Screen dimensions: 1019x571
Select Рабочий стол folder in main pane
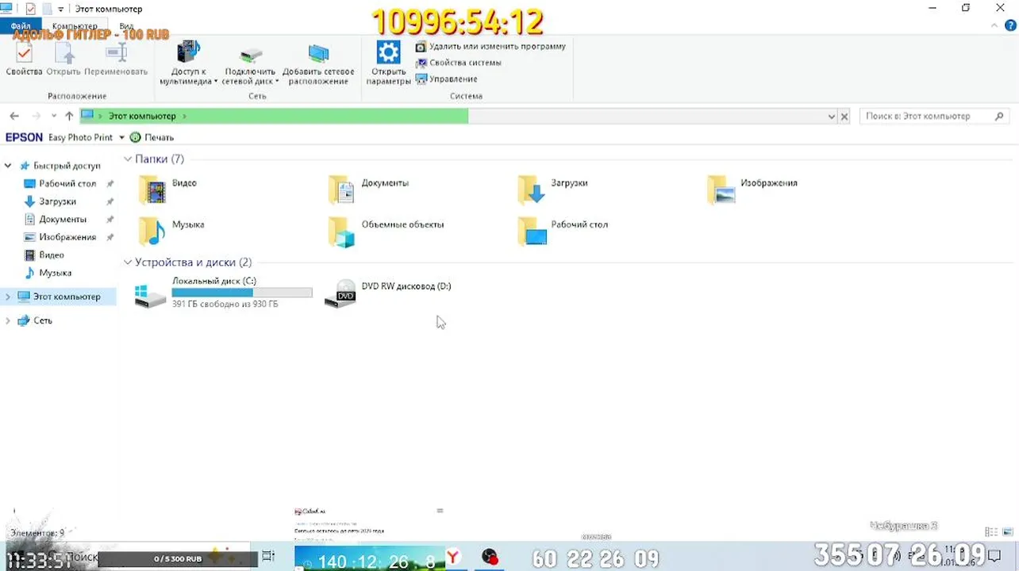coord(532,232)
